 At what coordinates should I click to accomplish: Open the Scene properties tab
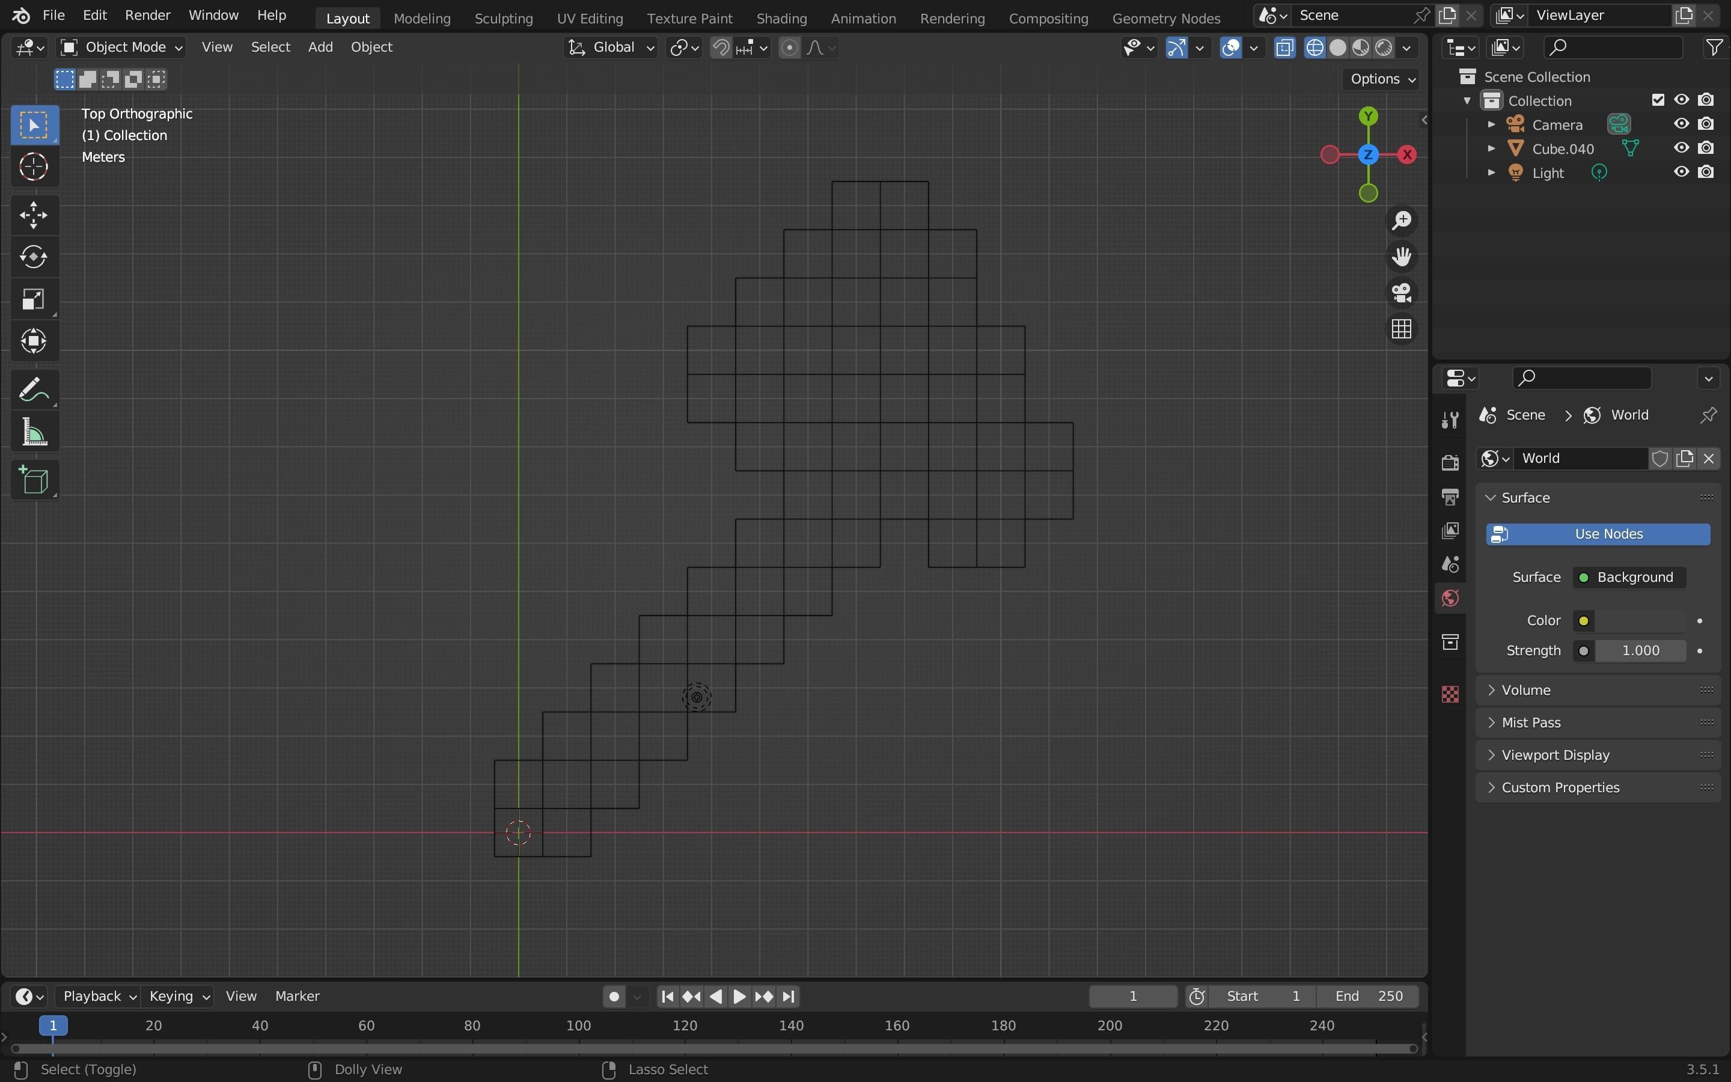pos(1450,564)
